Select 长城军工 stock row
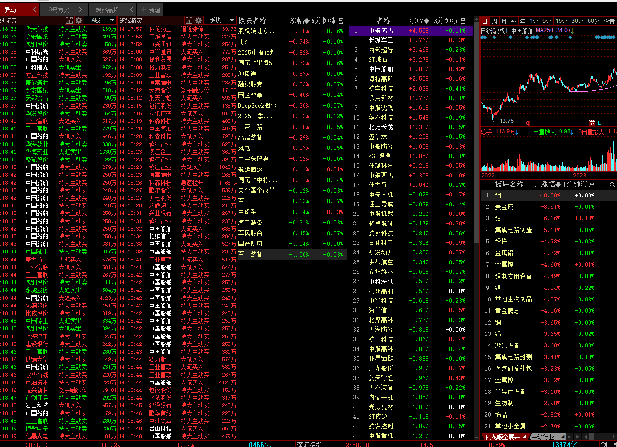617x447 pixels. [411, 40]
